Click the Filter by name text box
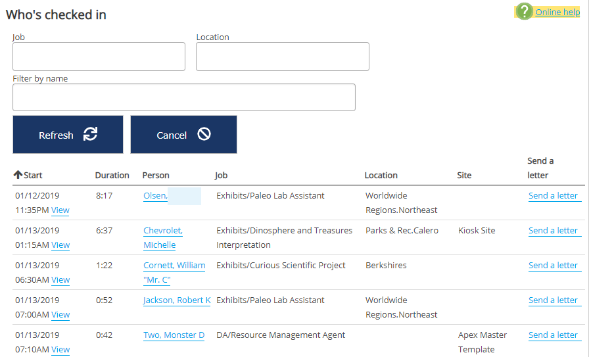Screen dimensions: 589x357 click(x=183, y=97)
